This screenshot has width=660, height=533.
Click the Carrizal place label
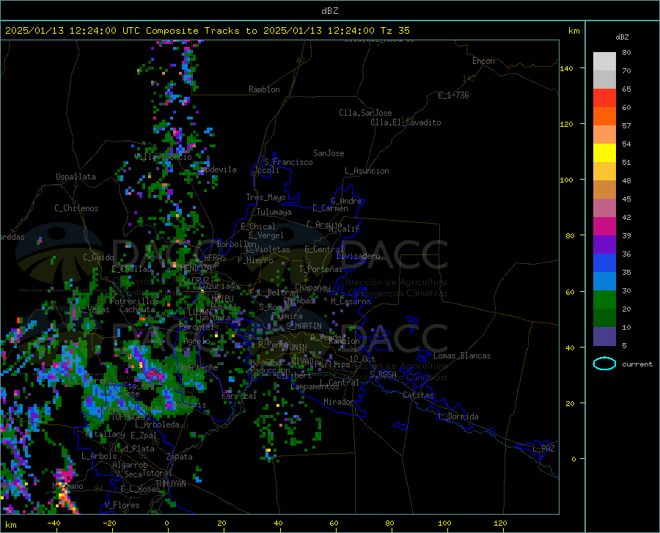tap(239, 396)
